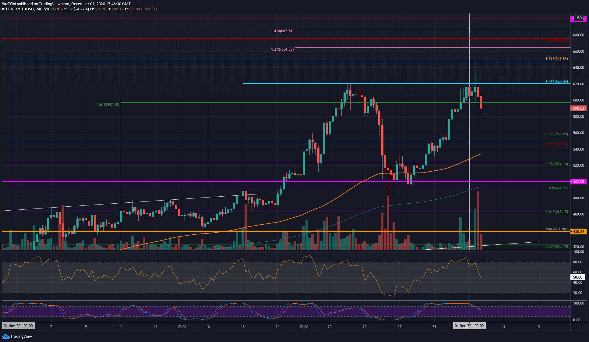Click the 640.00 price axis tick
Image resolution: width=589 pixels, height=342 pixels.
578,68
